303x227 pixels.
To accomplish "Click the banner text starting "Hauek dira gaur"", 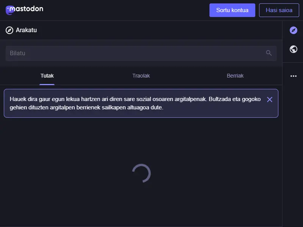I will (x=135, y=103).
